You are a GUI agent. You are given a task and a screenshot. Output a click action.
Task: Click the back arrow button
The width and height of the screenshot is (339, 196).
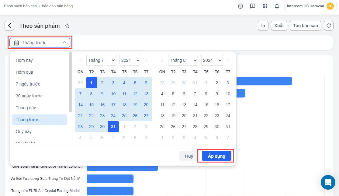tap(9, 26)
